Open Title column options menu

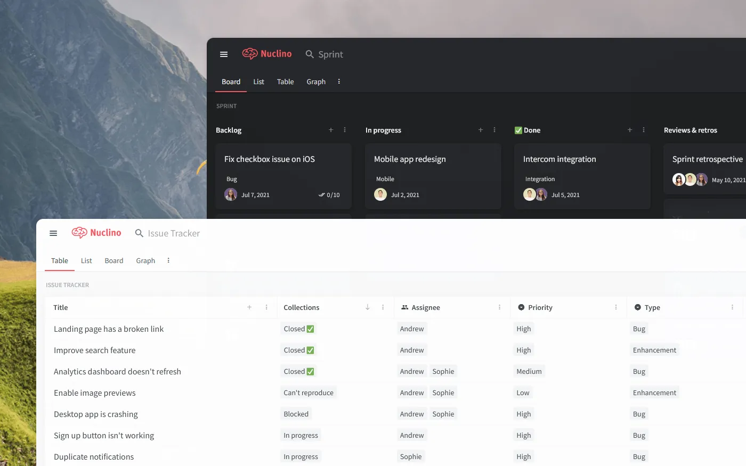[266, 307]
